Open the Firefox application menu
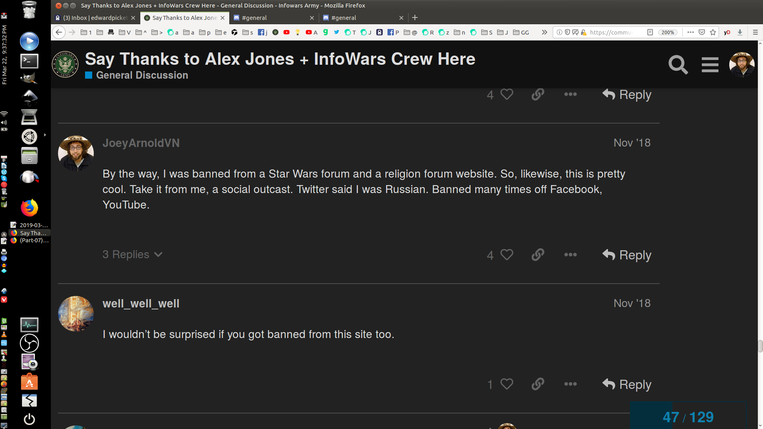The image size is (763, 429). pos(755,32)
